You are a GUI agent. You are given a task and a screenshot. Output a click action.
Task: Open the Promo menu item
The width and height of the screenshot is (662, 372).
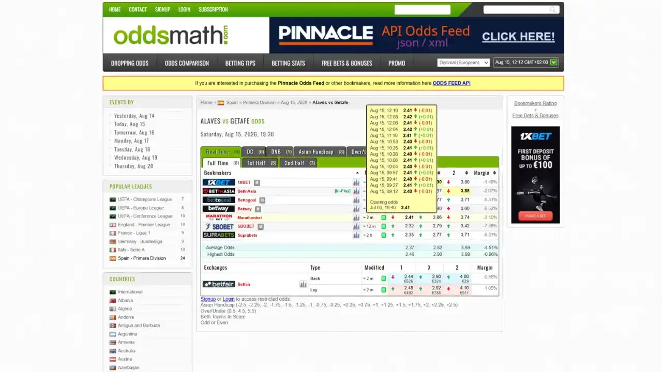tap(397, 63)
